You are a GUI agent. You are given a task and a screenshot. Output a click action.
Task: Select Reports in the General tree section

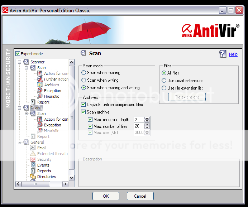[x=44, y=171]
